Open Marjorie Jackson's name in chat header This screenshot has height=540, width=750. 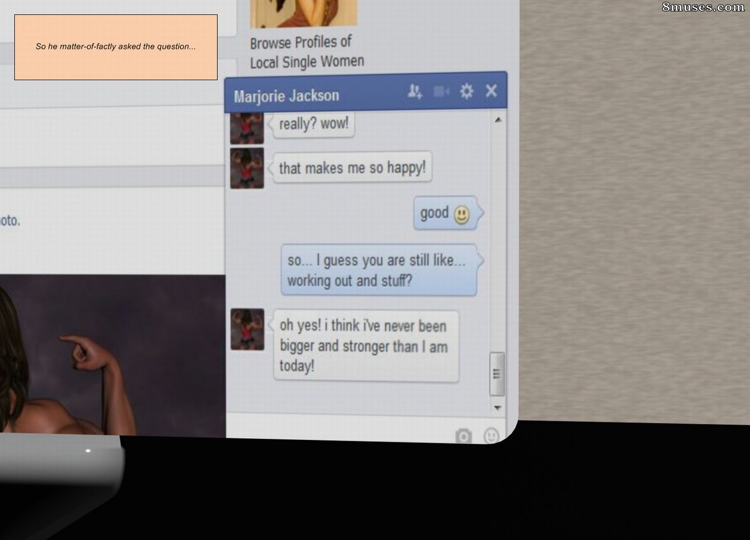coord(287,95)
